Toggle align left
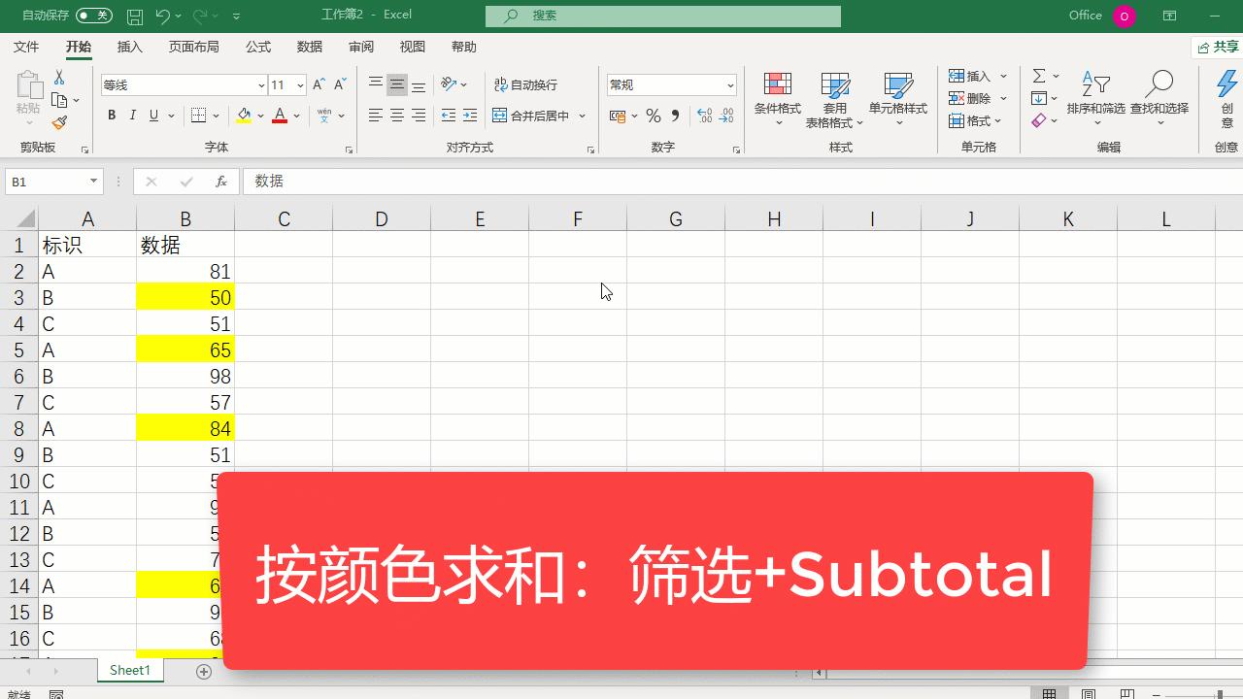Viewport: 1243px width, 699px height. 376,116
